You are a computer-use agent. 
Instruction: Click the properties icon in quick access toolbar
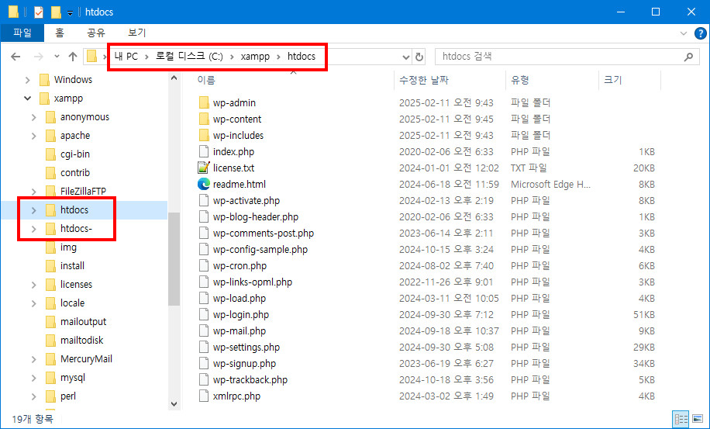tap(39, 12)
